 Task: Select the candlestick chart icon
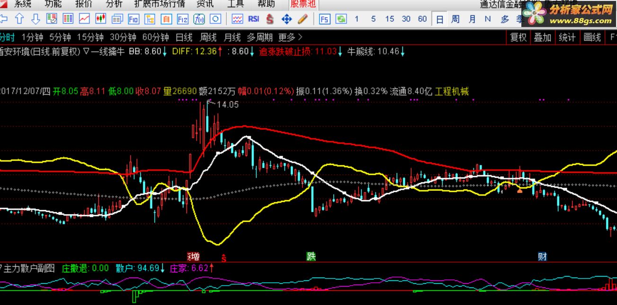coord(100,19)
